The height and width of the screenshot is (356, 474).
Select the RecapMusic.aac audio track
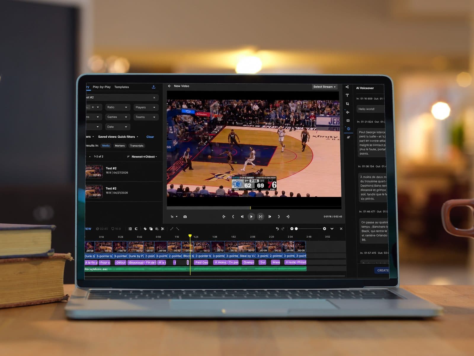(x=195, y=269)
